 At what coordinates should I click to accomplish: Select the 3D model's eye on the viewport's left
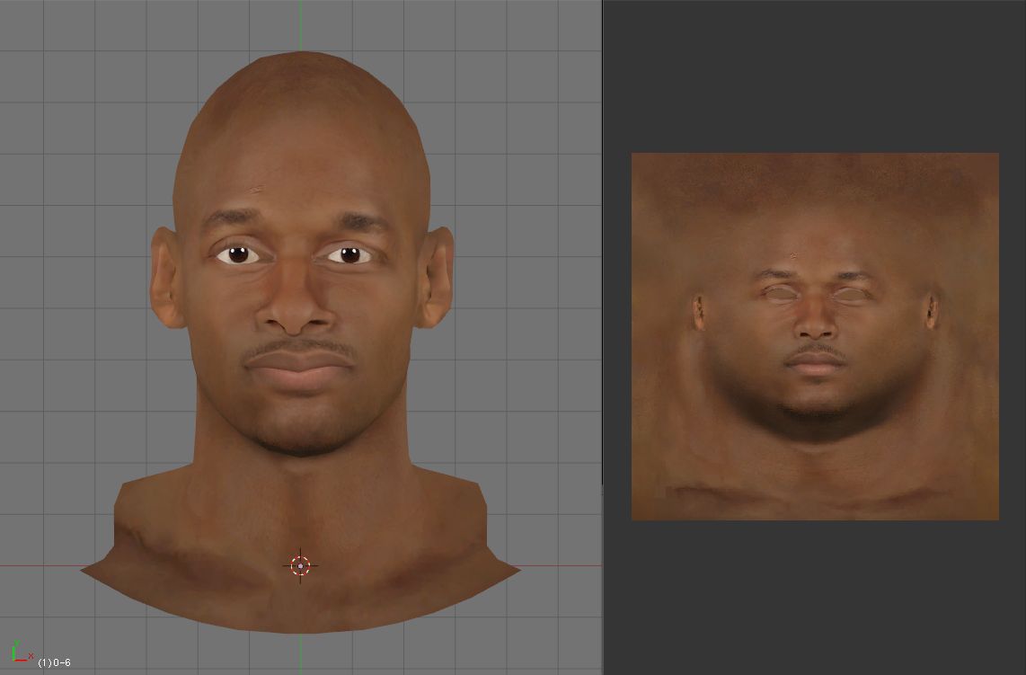click(237, 254)
